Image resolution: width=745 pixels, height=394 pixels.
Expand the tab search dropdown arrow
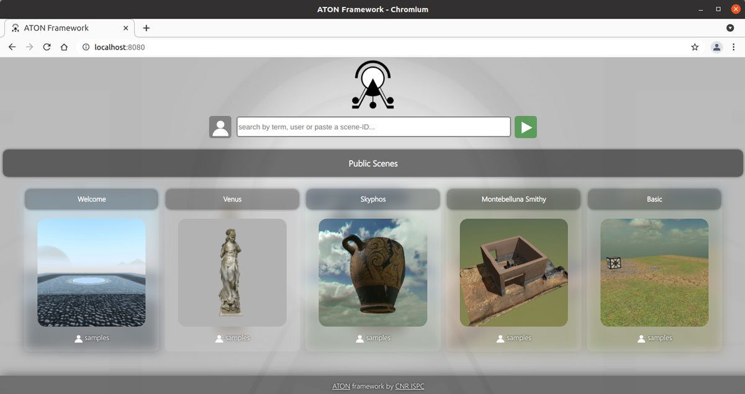tap(730, 28)
